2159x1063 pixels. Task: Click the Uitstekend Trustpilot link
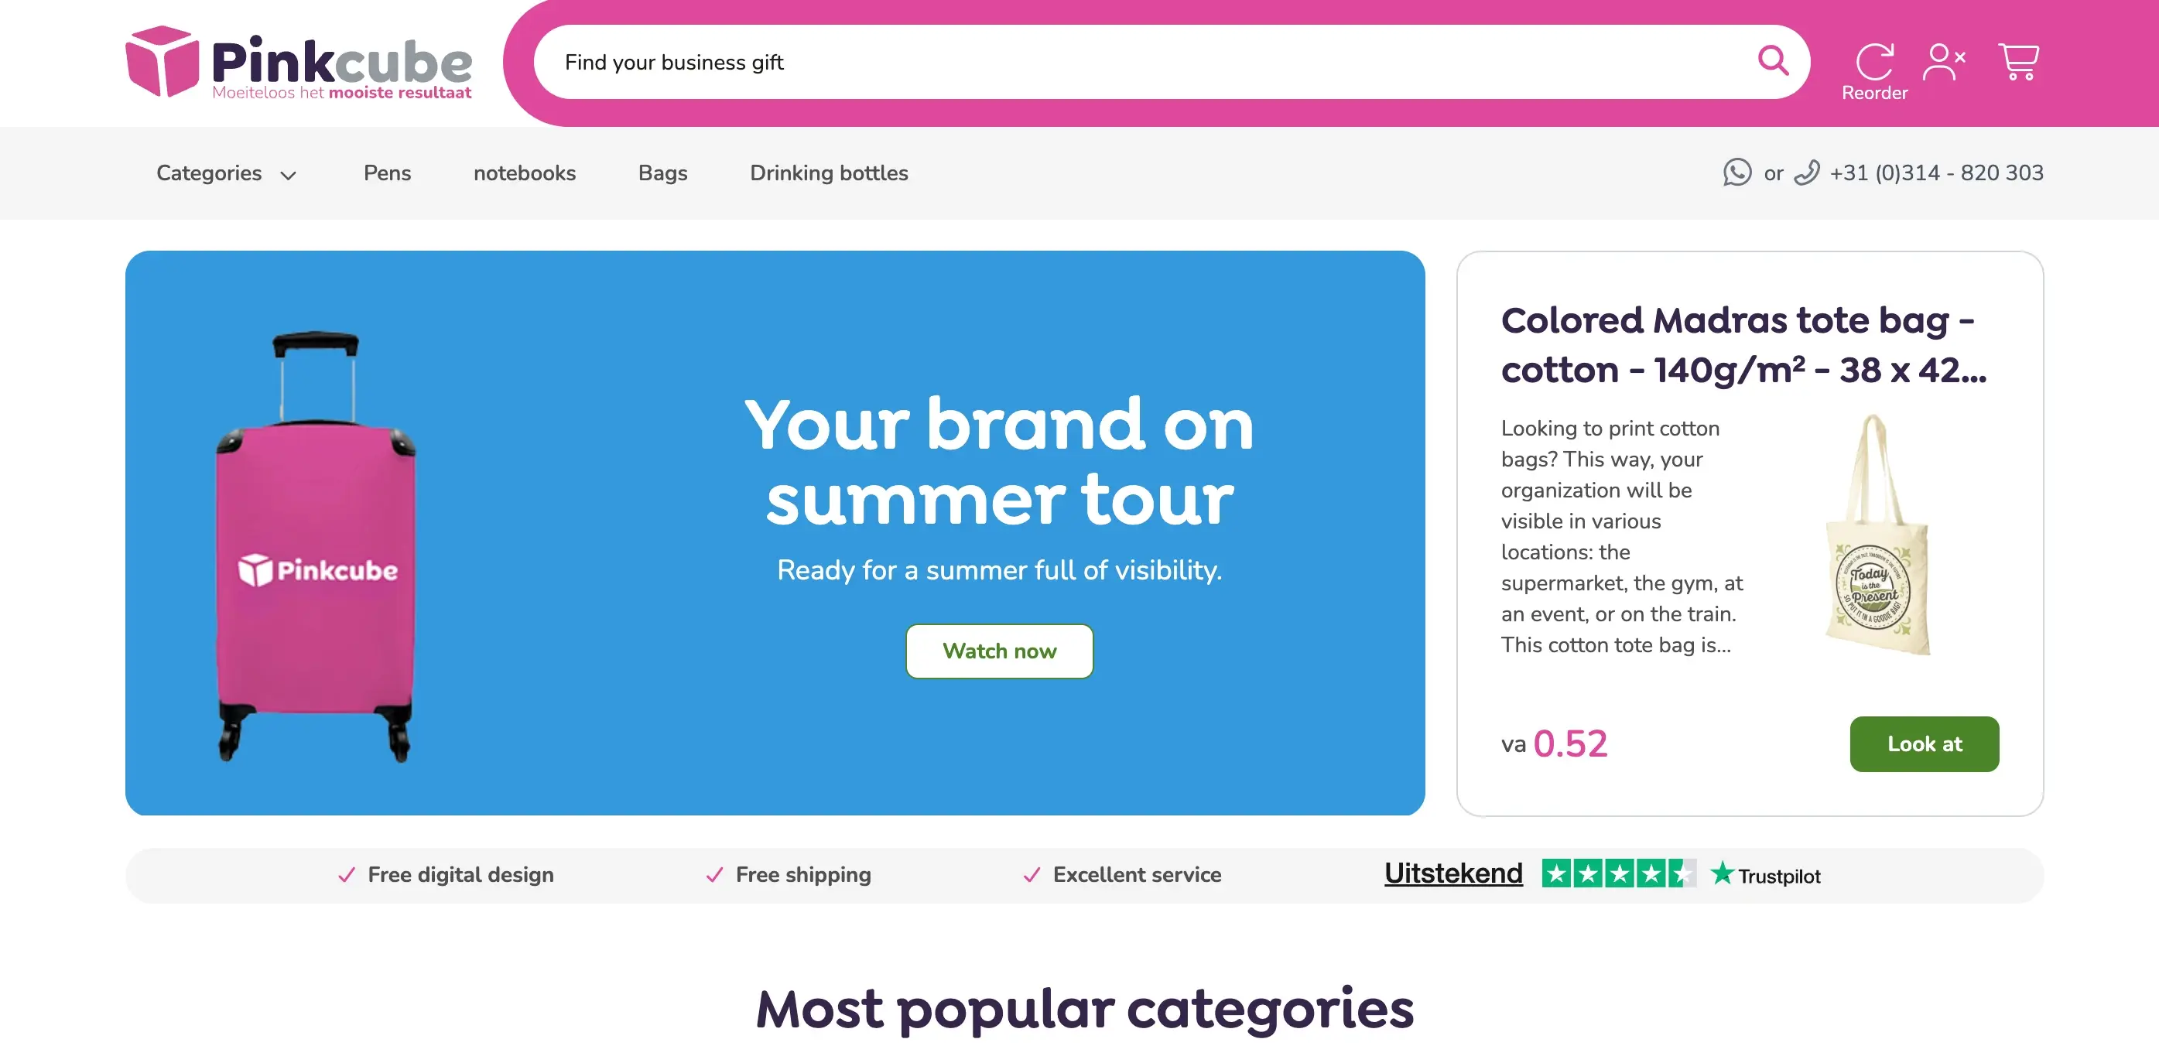(x=1452, y=873)
